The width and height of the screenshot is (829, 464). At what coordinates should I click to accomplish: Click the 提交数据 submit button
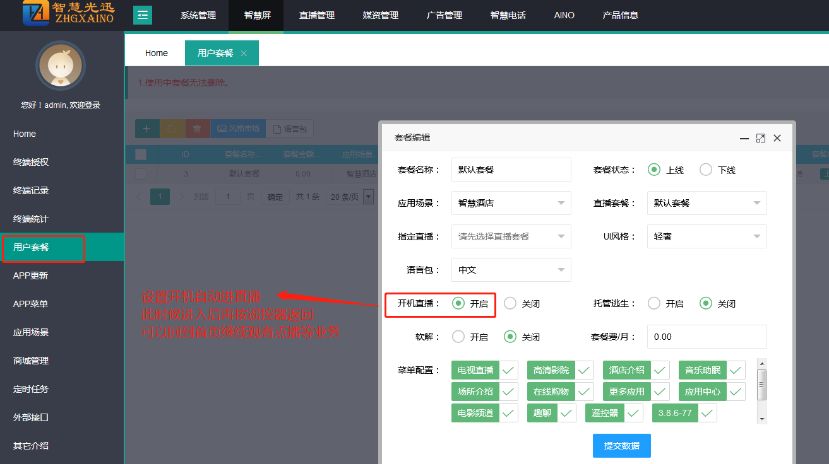coord(621,446)
